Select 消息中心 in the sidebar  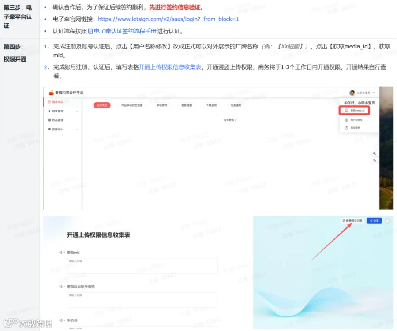click(x=57, y=102)
